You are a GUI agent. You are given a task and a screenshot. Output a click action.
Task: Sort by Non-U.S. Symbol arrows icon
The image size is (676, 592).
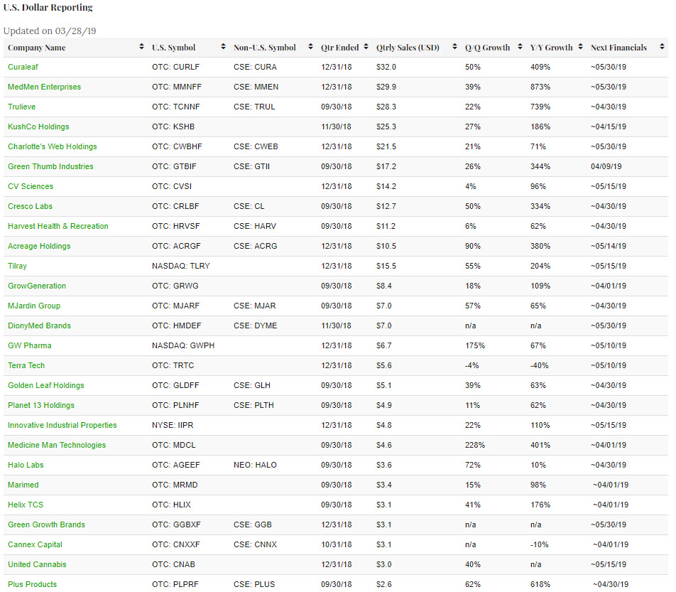coord(311,48)
